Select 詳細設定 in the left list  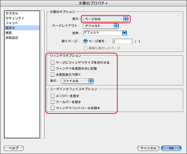tap(12, 37)
